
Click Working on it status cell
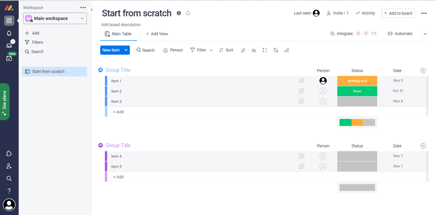357,81
